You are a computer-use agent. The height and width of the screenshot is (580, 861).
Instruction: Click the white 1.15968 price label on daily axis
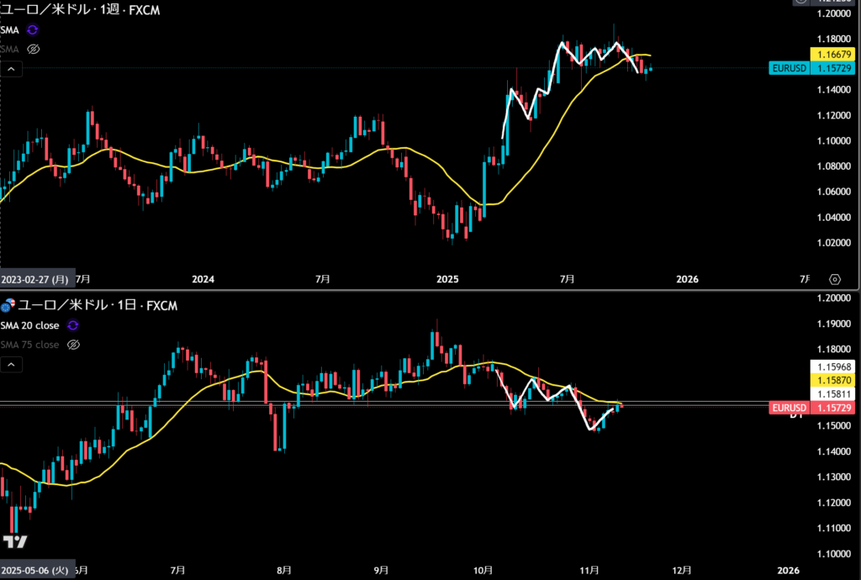pyautogui.click(x=832, y=366)
